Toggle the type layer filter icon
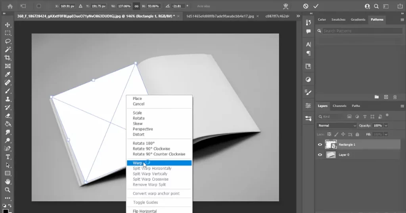Viewport: 406px width, 213px height. (365, 116)
